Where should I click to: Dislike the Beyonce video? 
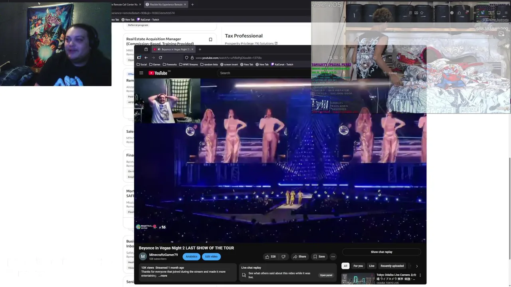pyautogui.click(x=283, y=257)
